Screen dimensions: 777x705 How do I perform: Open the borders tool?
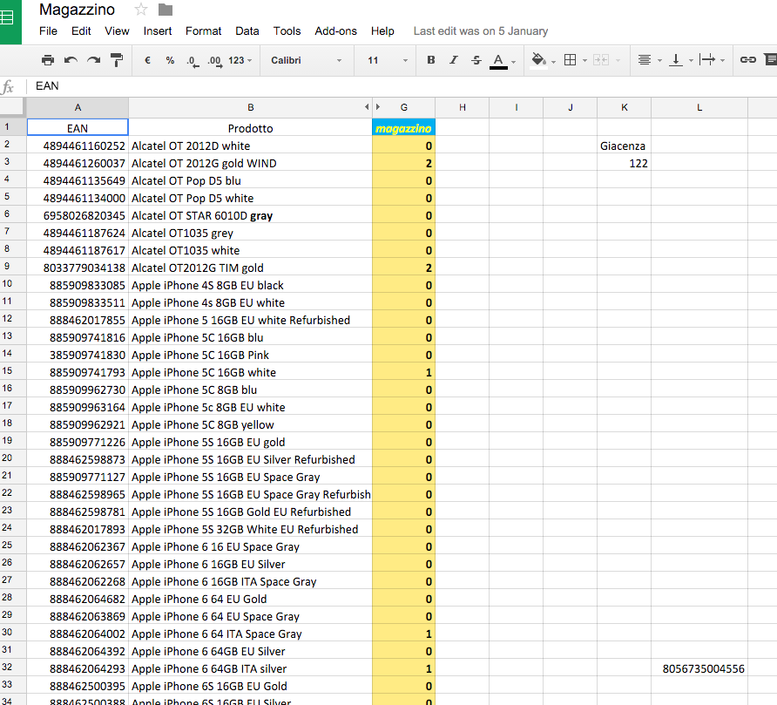point(570,60)
